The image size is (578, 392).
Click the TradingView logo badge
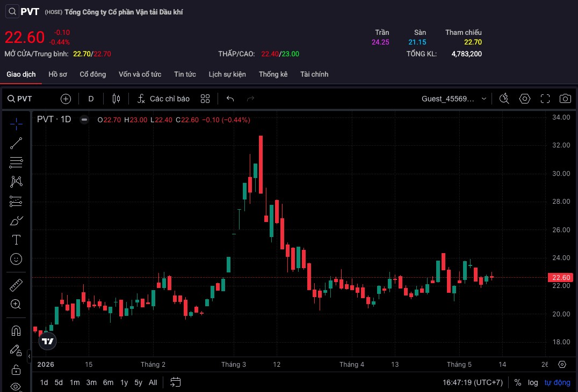48,341
